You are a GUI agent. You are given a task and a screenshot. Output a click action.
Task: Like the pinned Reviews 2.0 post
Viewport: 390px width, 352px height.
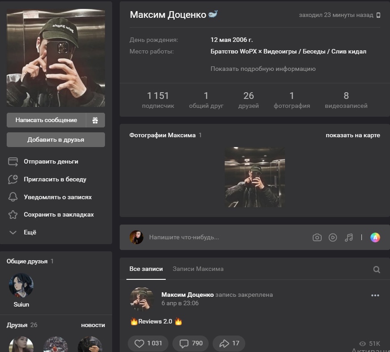pos(148,343)
